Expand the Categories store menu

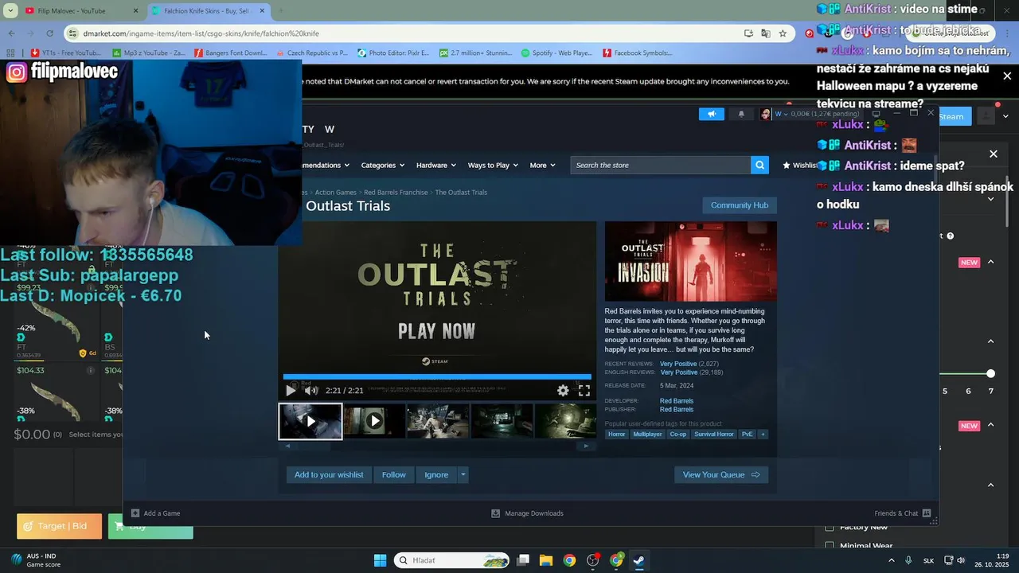[382, 165]
